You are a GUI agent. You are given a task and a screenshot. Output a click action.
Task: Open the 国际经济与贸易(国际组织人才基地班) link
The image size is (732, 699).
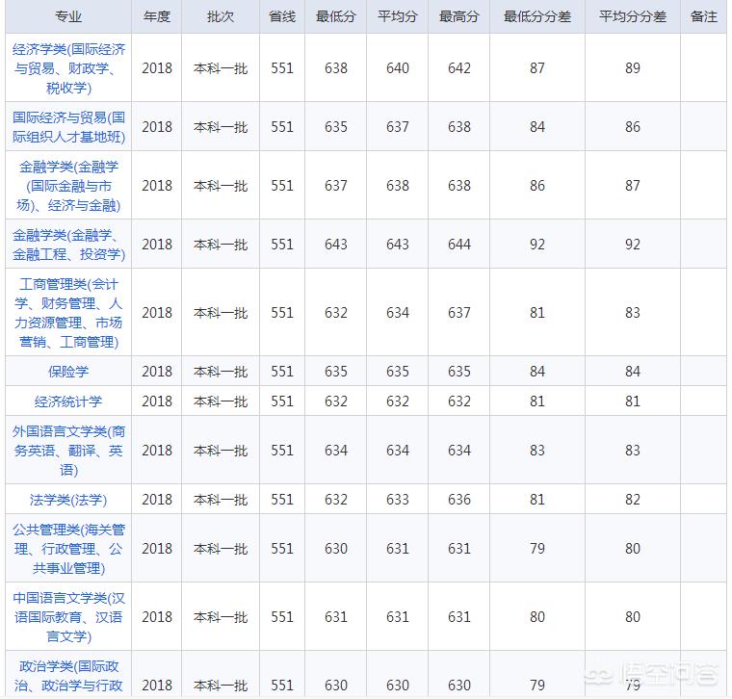pyautogui.click(x=68, y=127)
